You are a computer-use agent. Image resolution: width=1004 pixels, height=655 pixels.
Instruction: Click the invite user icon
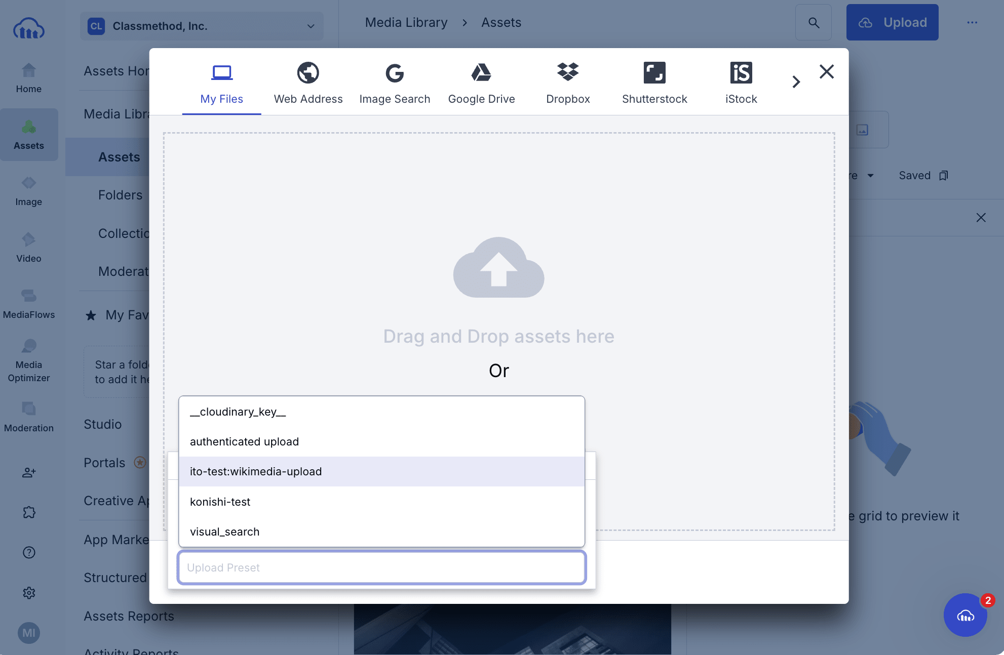(29, 472)
